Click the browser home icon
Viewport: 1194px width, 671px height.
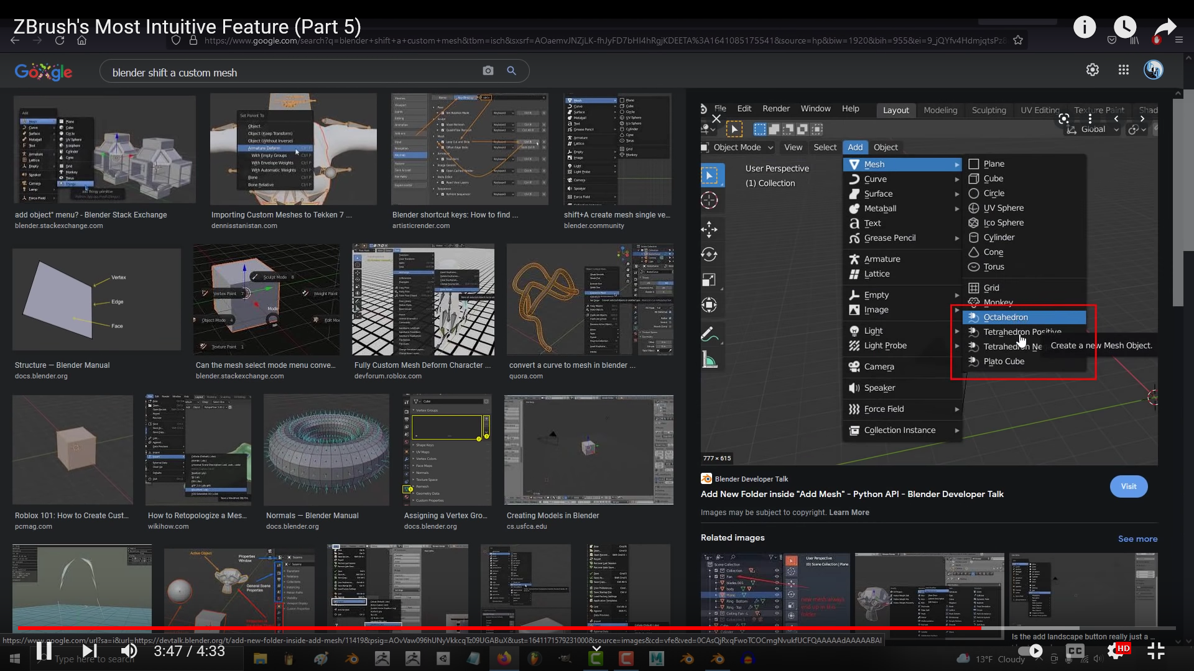point(81,40)
